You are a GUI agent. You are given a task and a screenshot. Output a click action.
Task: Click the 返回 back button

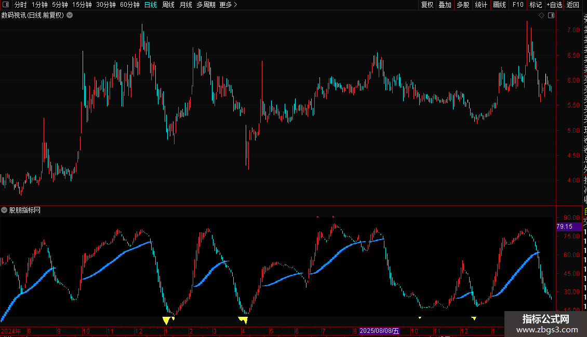point(573,5)
